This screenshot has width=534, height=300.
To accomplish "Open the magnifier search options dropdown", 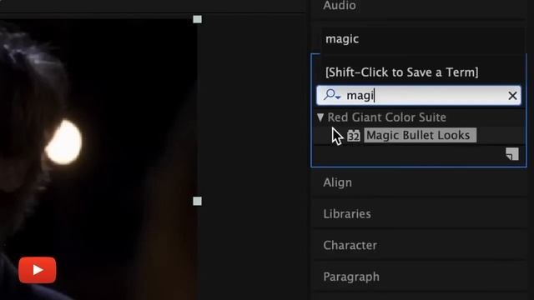I will pos(332,95).
